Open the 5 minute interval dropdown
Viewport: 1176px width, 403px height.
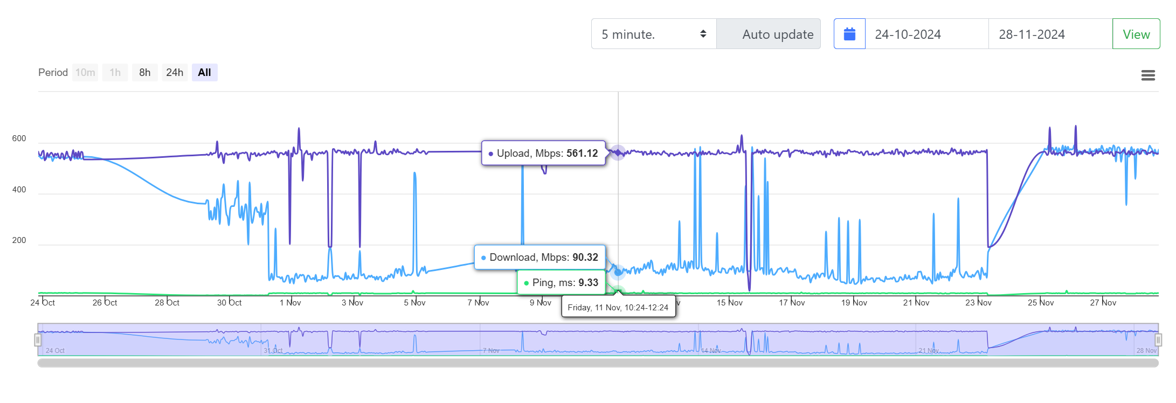[x=654, y=34]
